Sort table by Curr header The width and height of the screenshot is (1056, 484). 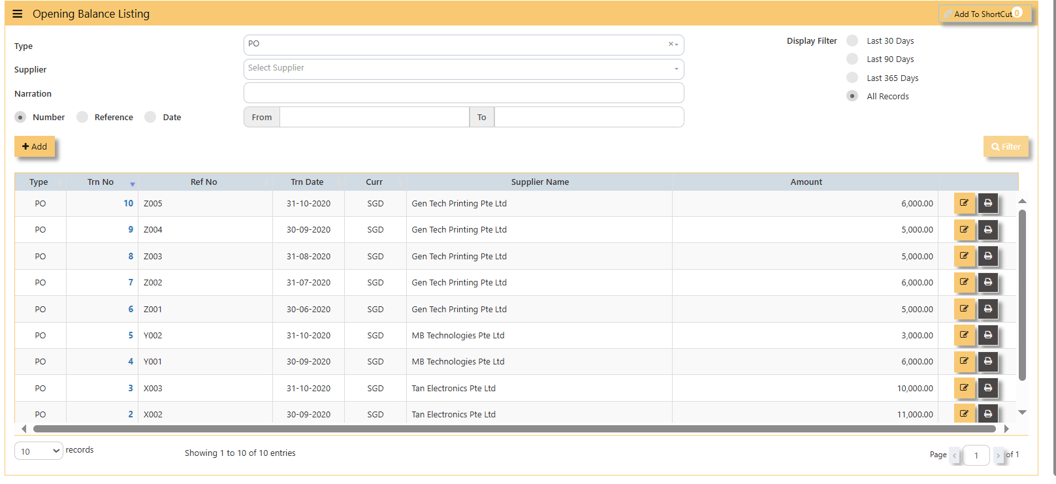[375, 182]
